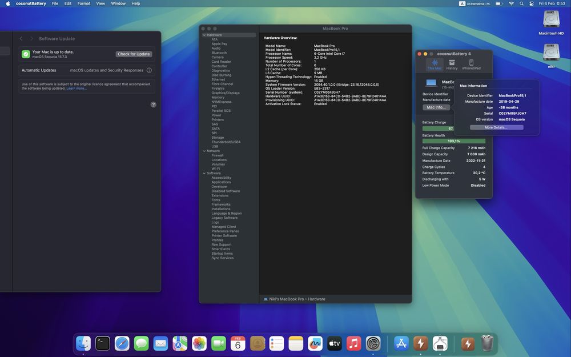The width and height of the screenshot is (571, 357).
Task: Click System Information chip icon in dock
Action: 440,343
